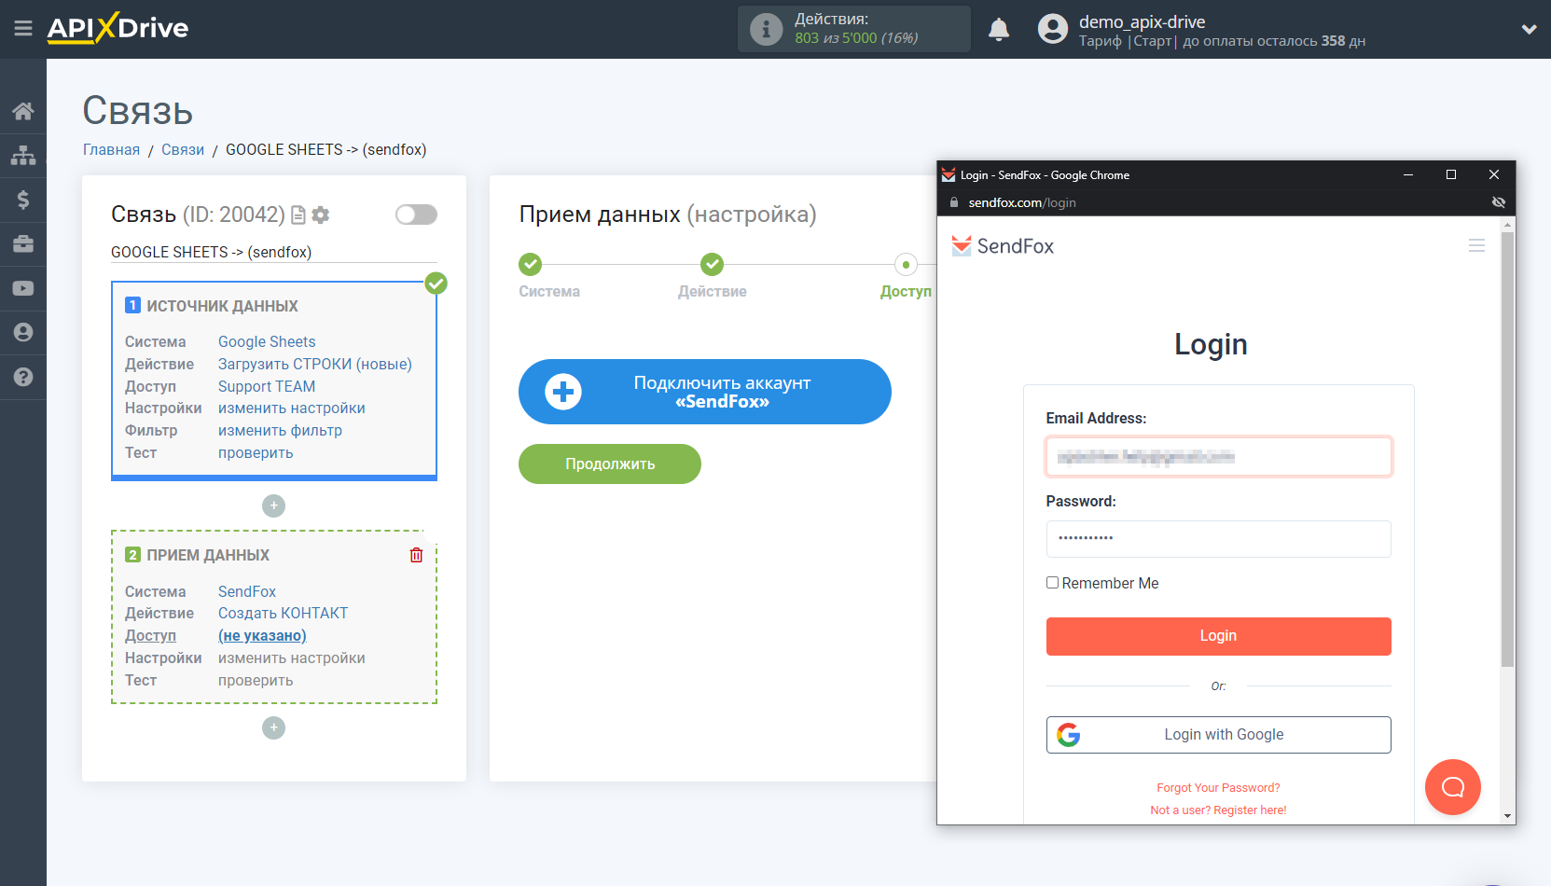Open connections sitemap icon in sidebar
This screenshot has width=1551, height=886.
pos(23,155)
